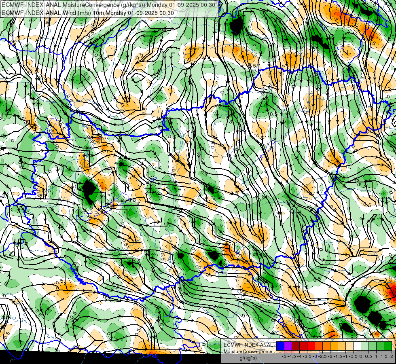Click the blue swatch in the legend
The height and width of the screenshot is (364, 396).
pyautogui.click(x=280, y=346)
